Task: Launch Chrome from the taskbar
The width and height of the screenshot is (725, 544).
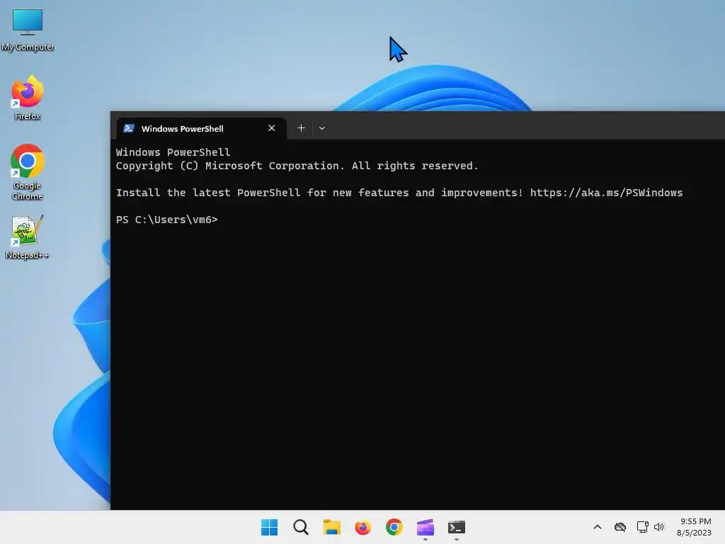Action: (394, 527)
